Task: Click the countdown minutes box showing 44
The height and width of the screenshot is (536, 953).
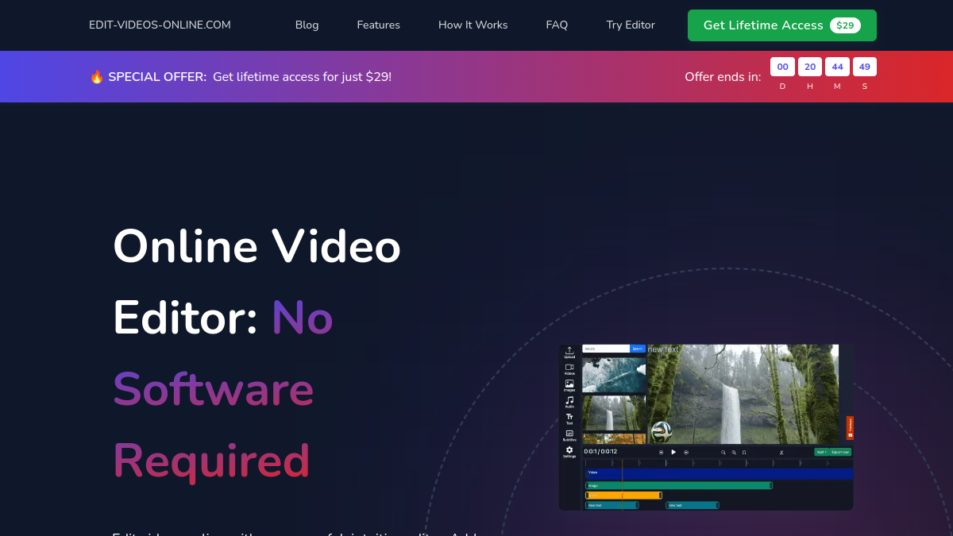Action: click(837, 67)
